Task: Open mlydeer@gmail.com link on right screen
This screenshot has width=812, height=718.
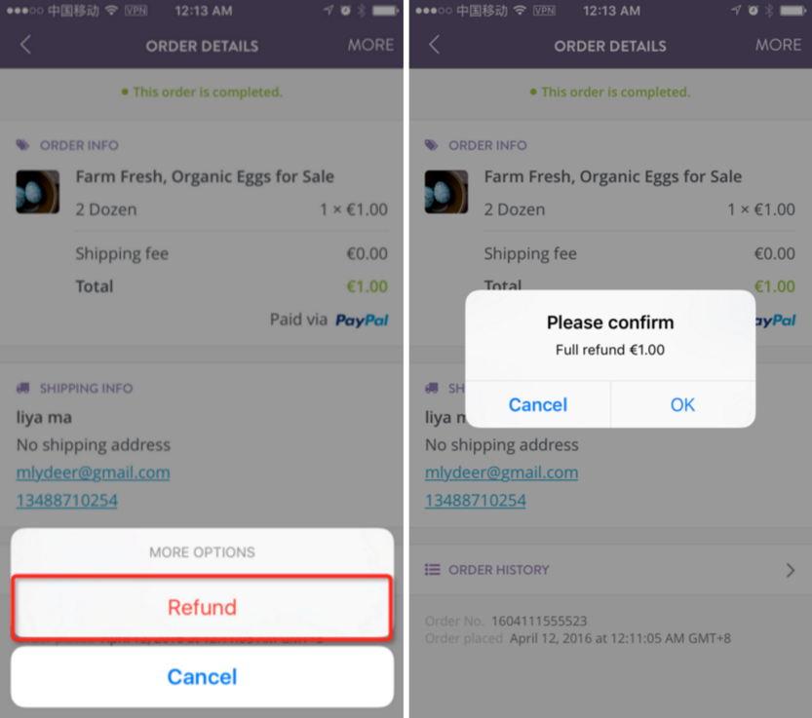Action: [501, 472]
